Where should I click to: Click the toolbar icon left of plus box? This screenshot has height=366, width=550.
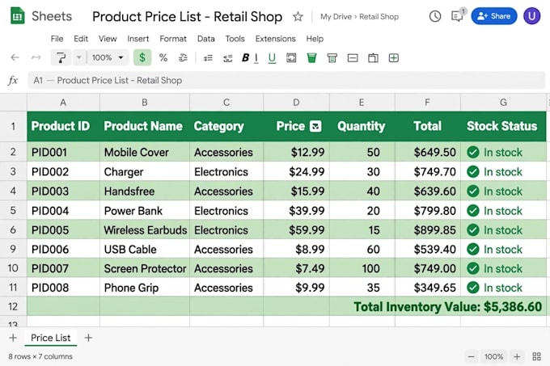pos(373,58)
